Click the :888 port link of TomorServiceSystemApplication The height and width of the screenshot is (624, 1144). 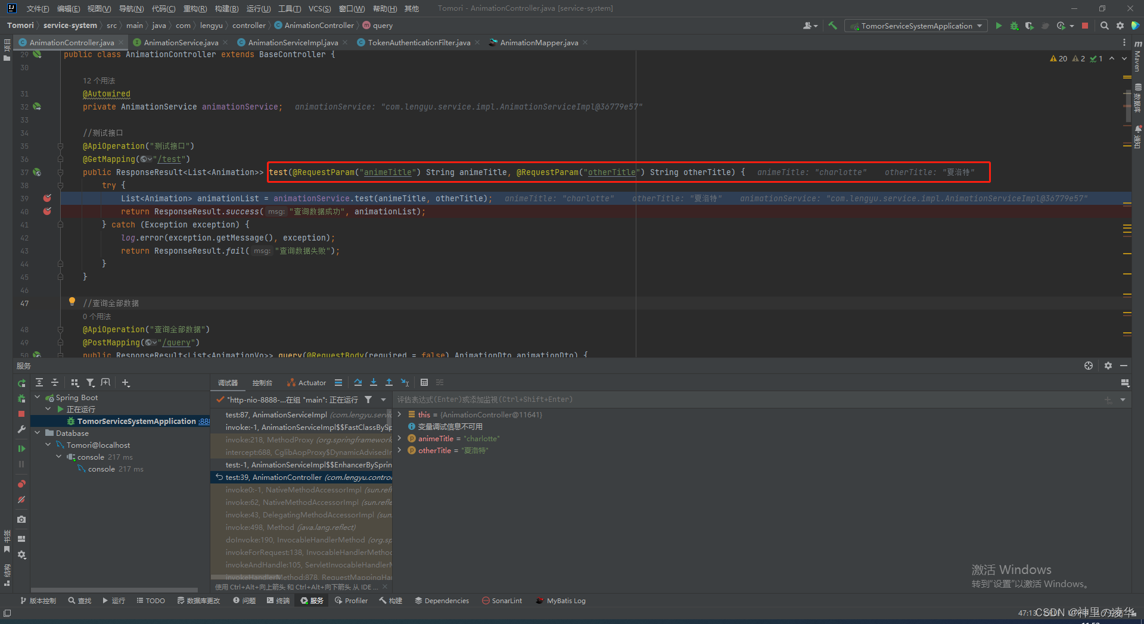[204, 421]
